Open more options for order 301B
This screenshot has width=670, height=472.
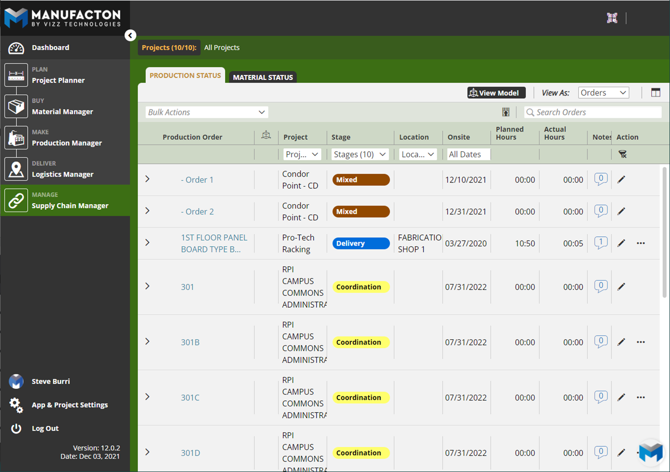pyautogui.click(x=640, y=342)
